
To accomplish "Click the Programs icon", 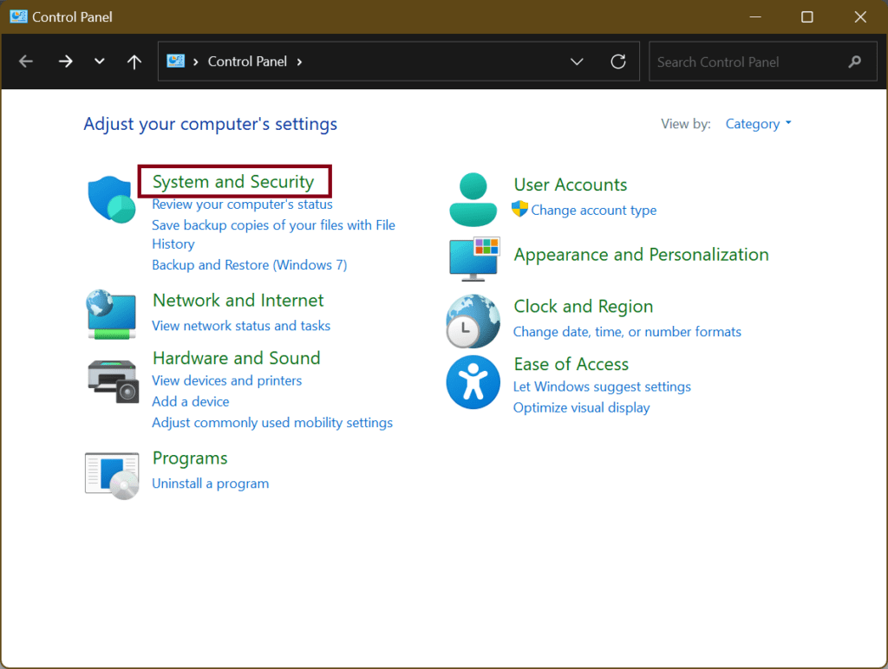I will point(111,475).
